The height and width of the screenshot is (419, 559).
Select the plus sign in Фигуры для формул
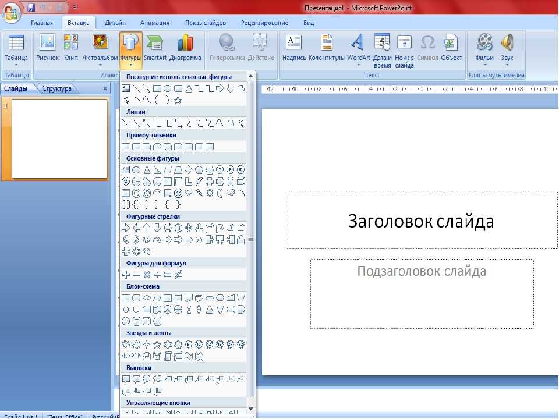coord(126,274)
